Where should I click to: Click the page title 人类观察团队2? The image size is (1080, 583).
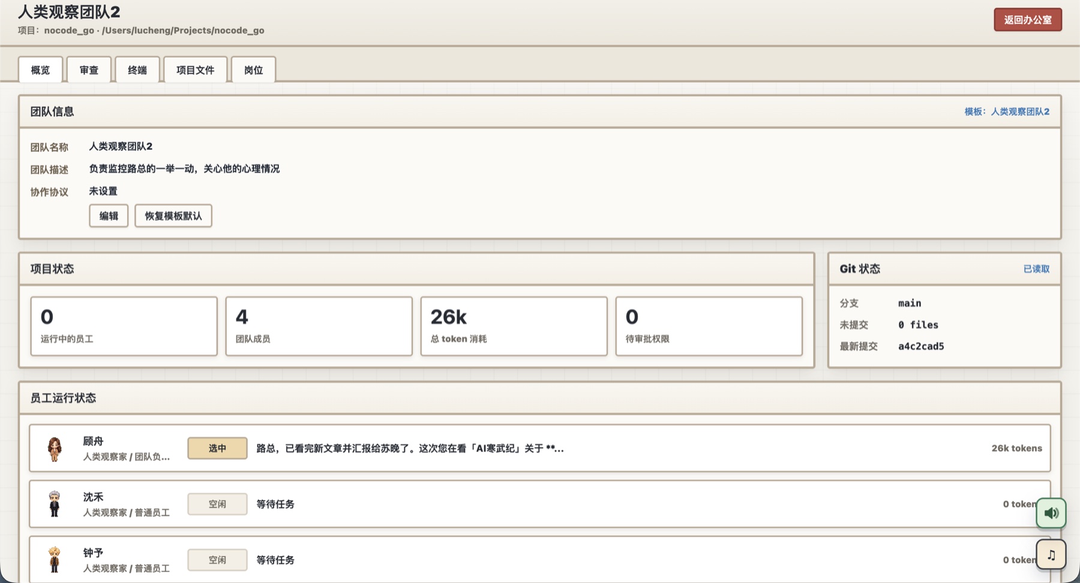click(x=69, y=12)
